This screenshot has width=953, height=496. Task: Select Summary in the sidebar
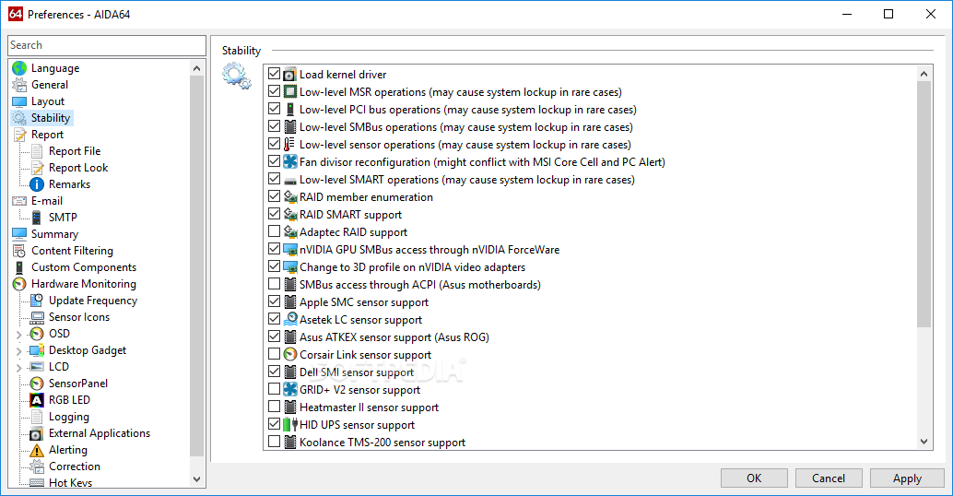coord(54,234)
